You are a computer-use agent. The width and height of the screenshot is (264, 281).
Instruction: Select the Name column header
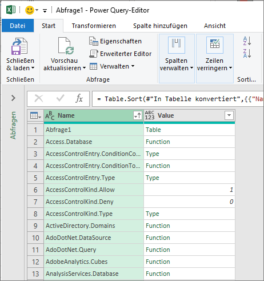point(94,115)
